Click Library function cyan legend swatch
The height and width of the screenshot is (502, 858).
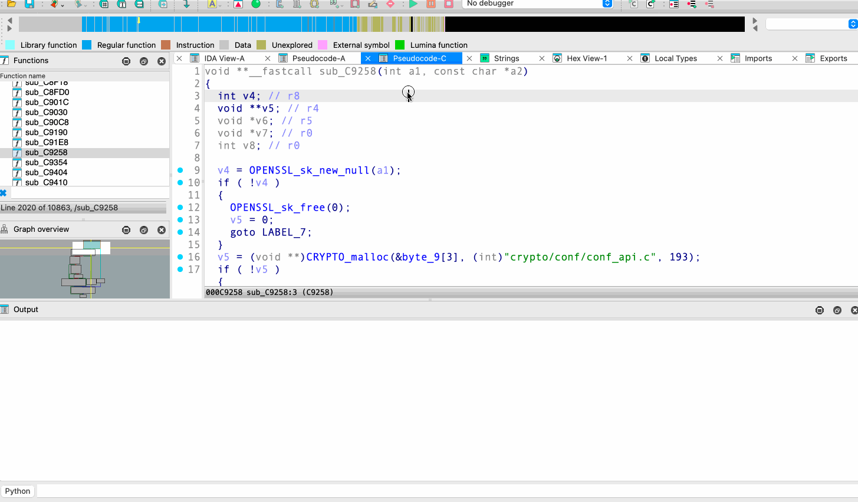point(11,45)
